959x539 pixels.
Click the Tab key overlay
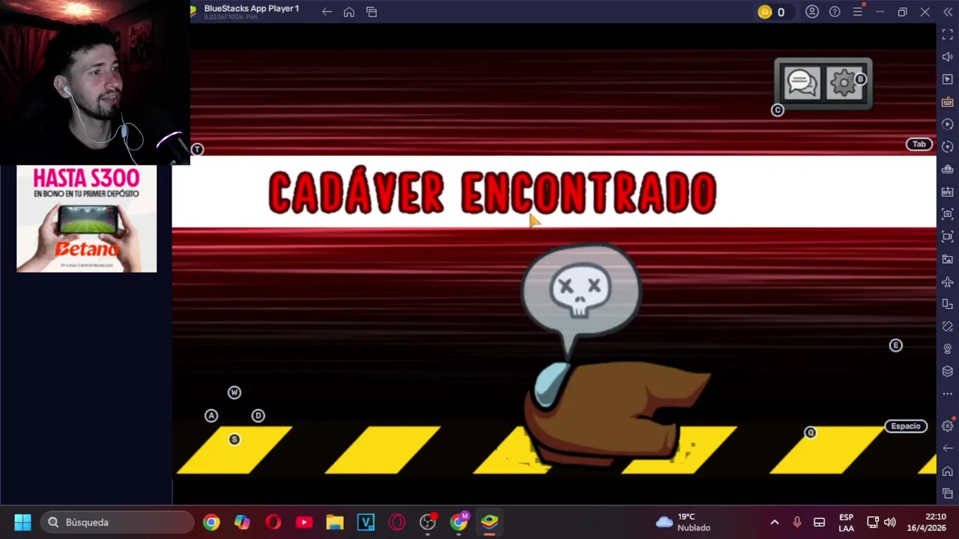point(919,144)
